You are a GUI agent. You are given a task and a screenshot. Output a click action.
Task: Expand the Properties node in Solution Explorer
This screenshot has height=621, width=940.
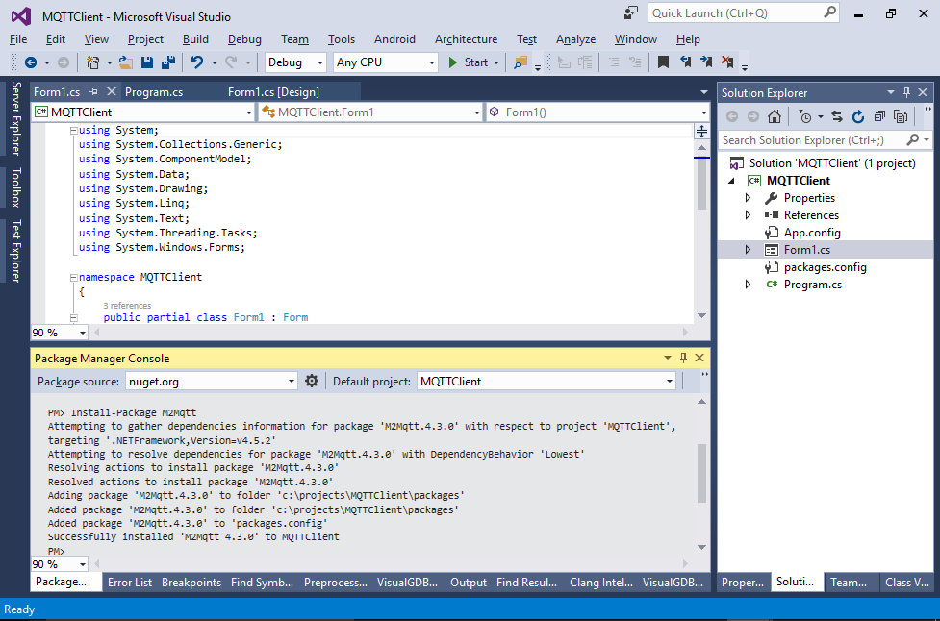[748, 198]
